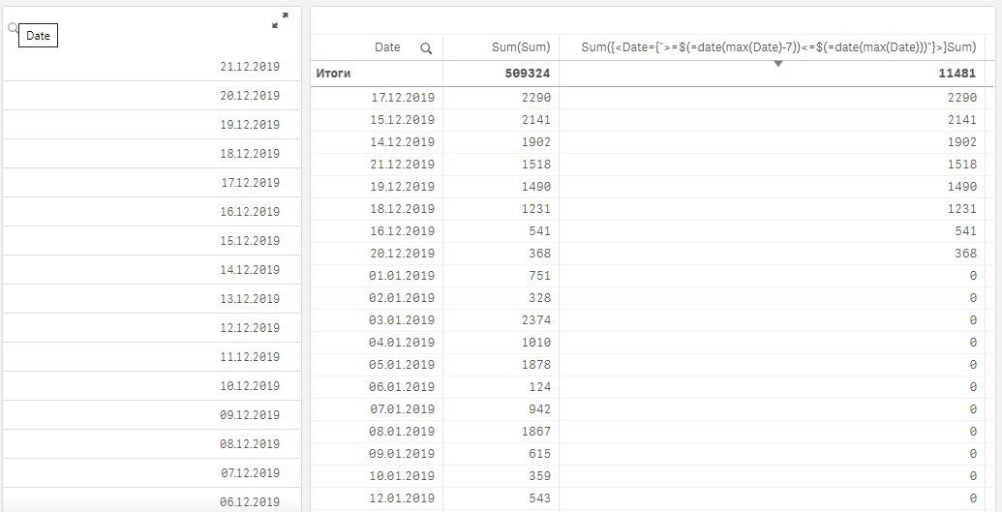Viewport: 1002px width, 512px height.
Task: Sort the table by the Sum(Sum) column header
Action: tap(520, 47)
